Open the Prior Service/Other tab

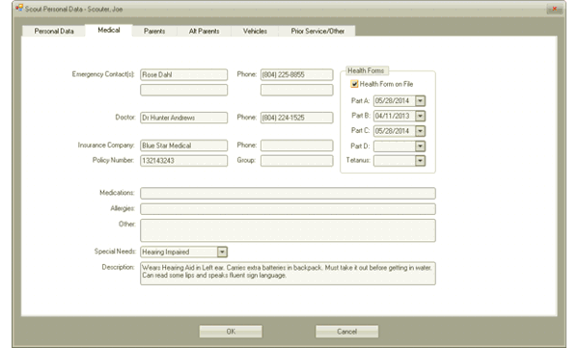[x=317, y=31]
